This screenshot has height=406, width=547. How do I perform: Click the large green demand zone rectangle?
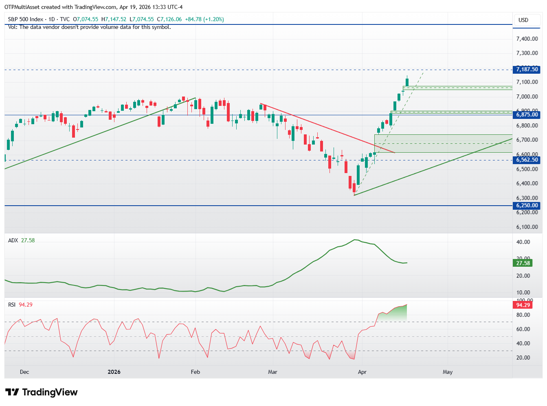443,143
